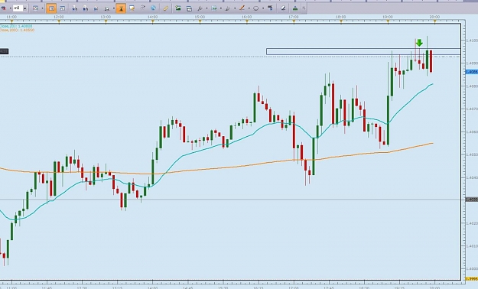Click the cyan 20-period moving average legend text
The height and width of the screenshot is (289, 478).
pyautogui.click(x=17, y=27)
